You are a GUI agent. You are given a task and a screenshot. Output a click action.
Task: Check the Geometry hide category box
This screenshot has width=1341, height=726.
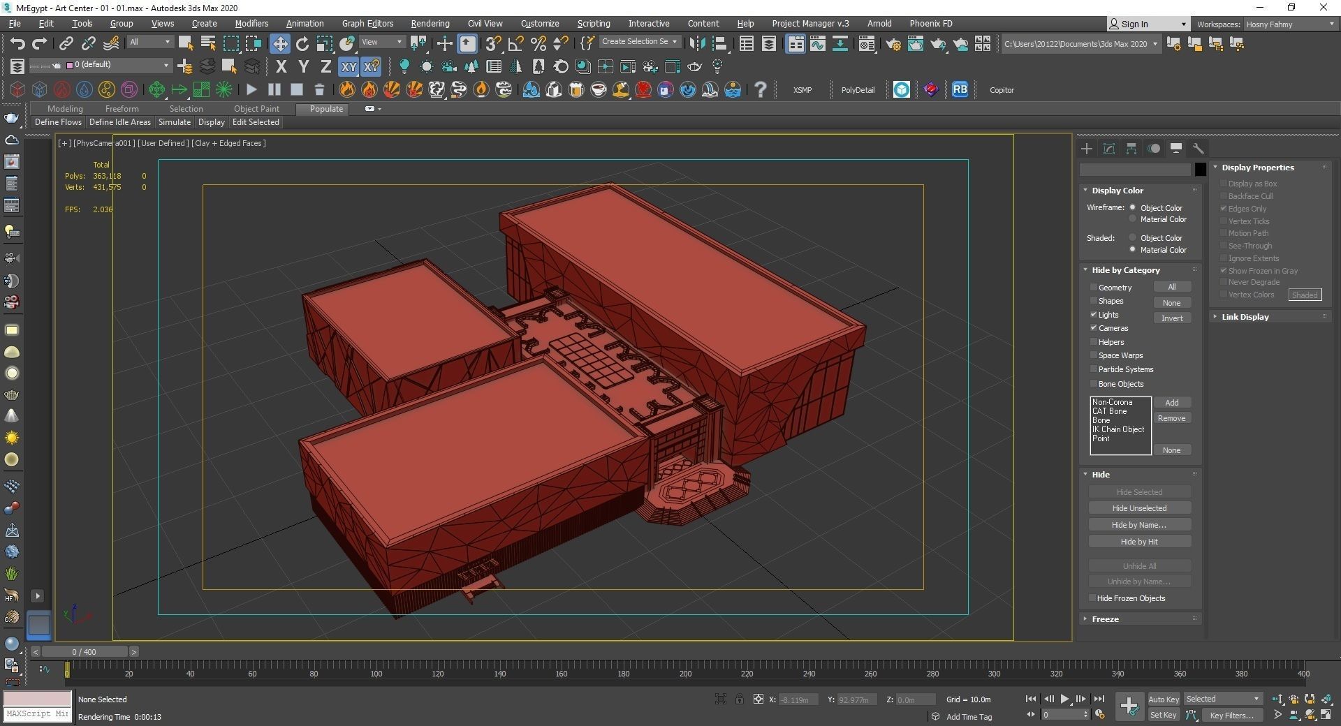pyautogui.click(x=1094, y=288)
